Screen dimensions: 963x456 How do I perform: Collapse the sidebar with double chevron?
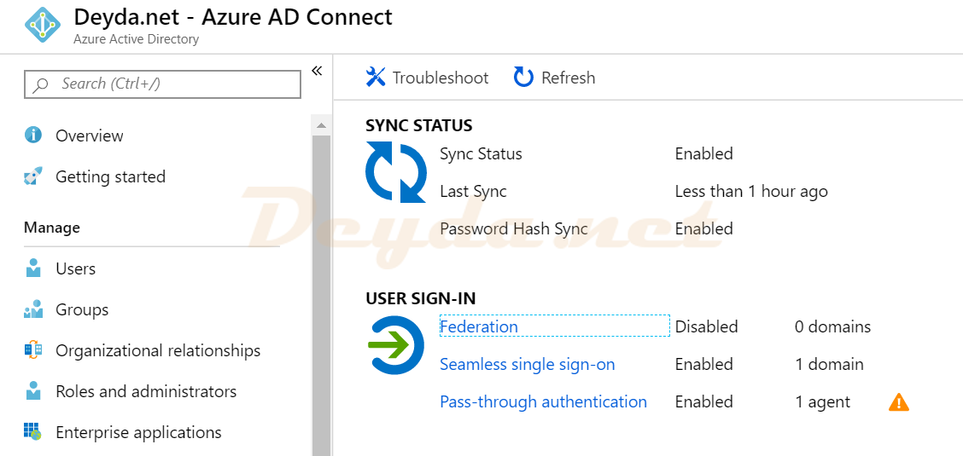317,71
